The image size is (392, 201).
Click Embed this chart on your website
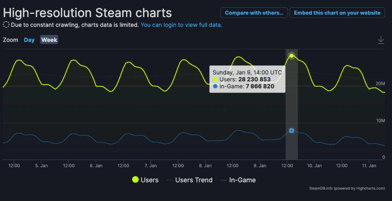pyautogui.click(x=337, y=13)
